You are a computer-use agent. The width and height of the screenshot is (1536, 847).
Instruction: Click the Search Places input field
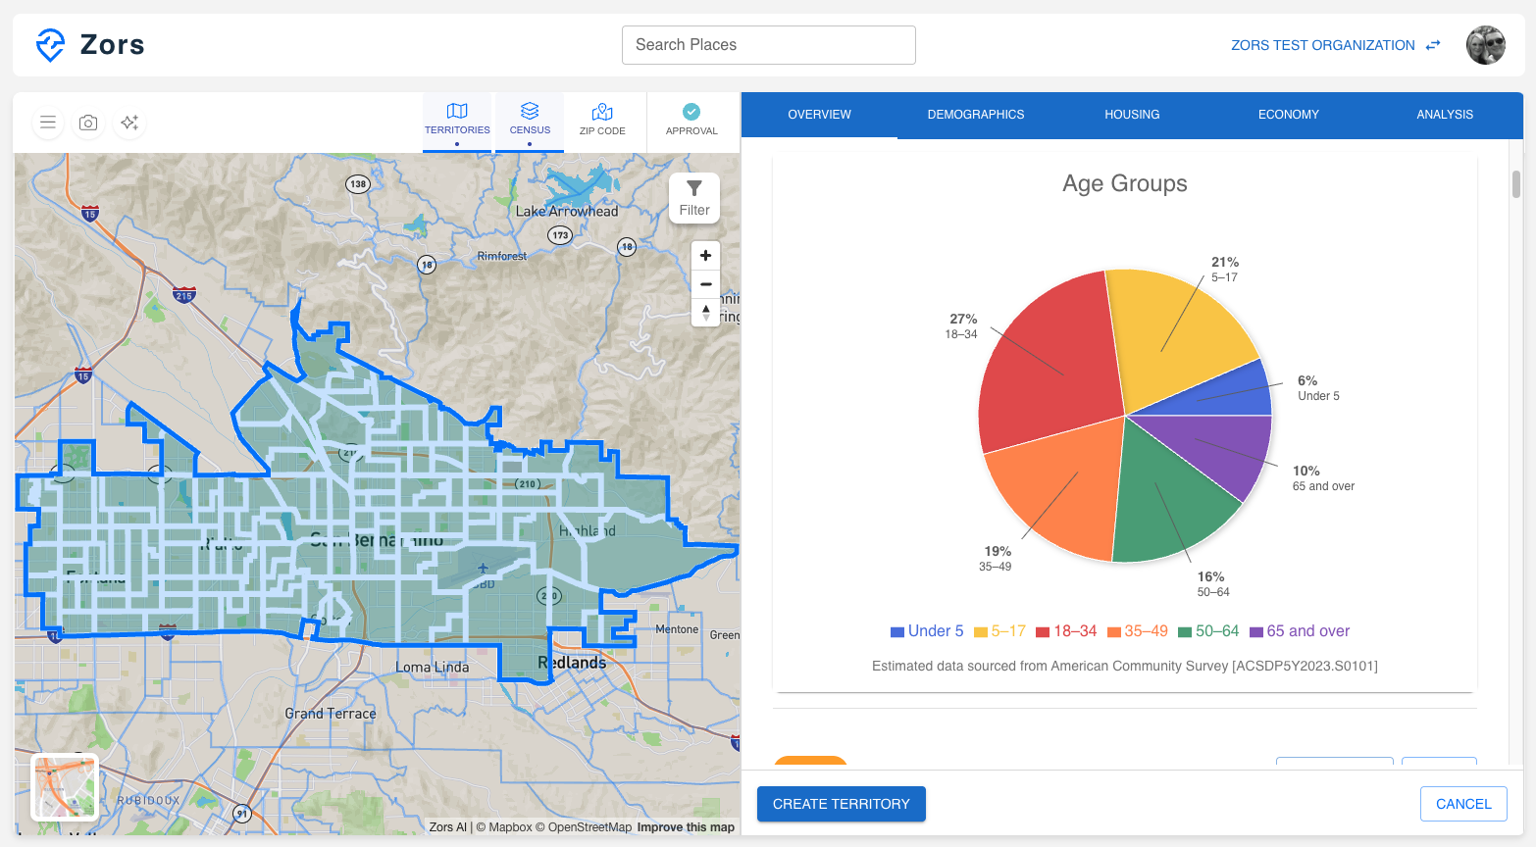[768, 44]
